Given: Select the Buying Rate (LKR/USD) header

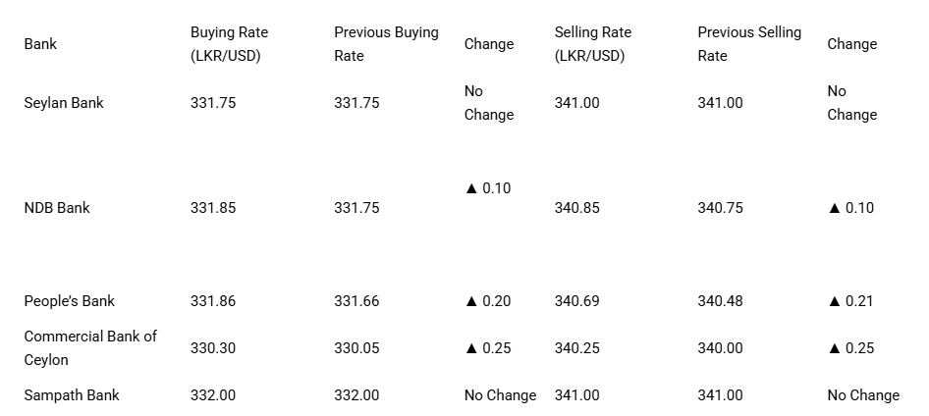Looking at the screenshot, I should click(229, 44).
